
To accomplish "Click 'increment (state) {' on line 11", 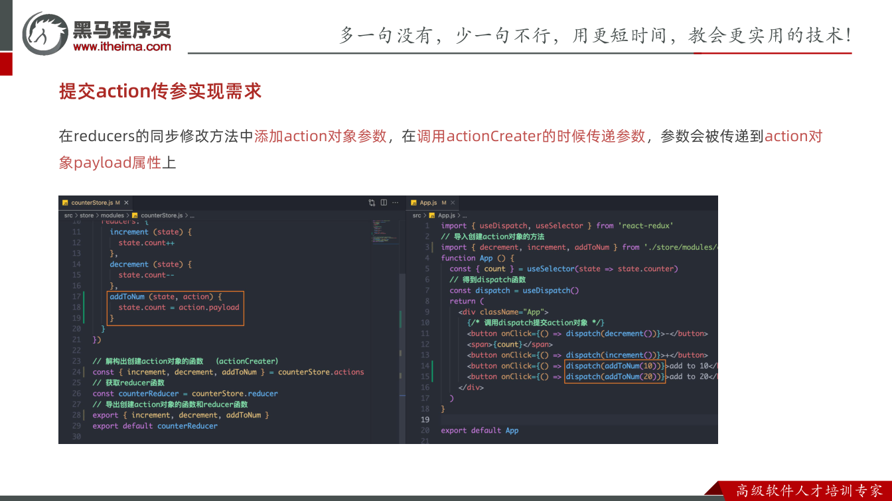I will pyautogui.click(x=151, y=232).
